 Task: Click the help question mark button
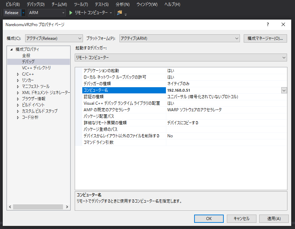267,25
